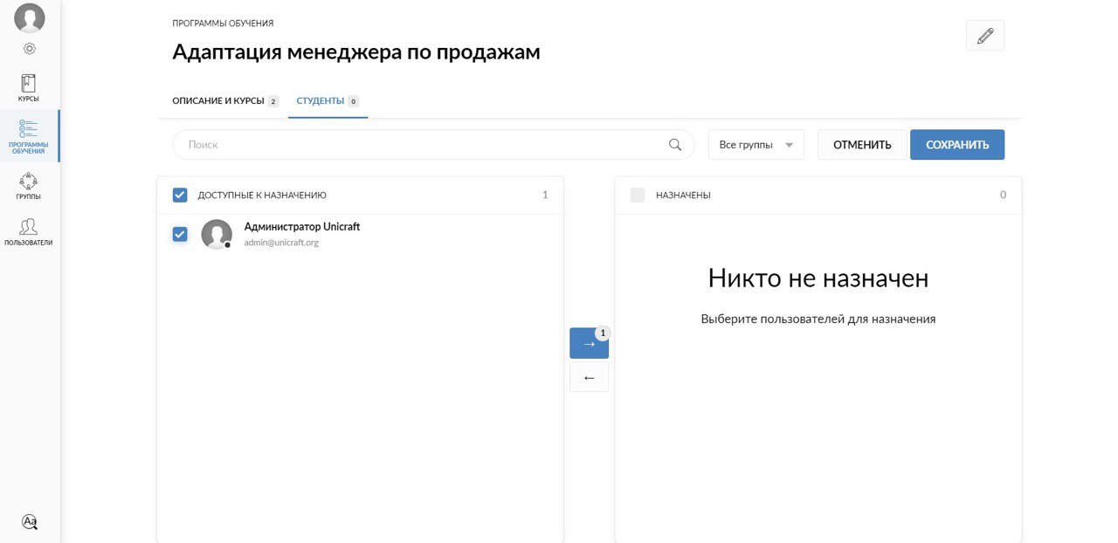This screenshot has width=1118, height=543.
Task: Click the Сохранить button
Action: pos(956,145)
